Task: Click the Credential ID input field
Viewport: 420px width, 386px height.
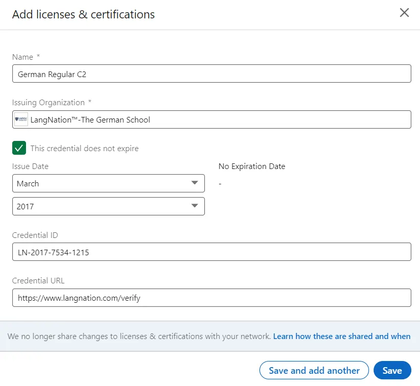Action: [212, 252]
